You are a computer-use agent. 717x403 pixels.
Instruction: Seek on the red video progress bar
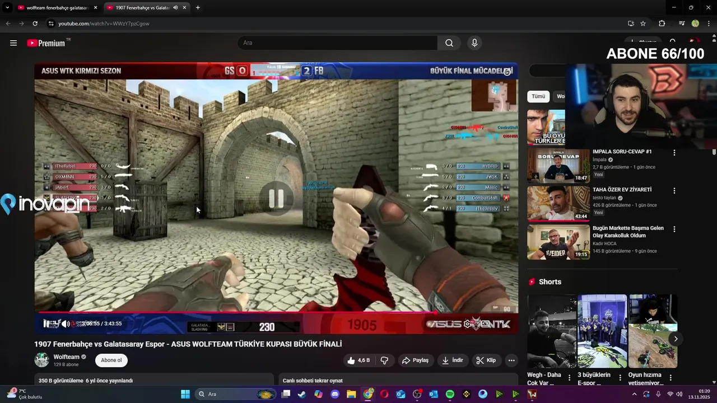[x=276, y=312]
